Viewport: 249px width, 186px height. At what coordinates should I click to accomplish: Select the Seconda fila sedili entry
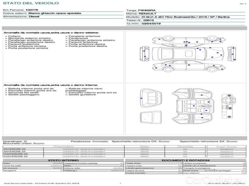pos(22,92)
